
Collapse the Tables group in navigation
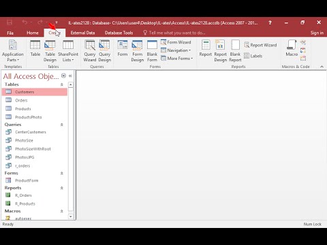click(x=61, y=84)
